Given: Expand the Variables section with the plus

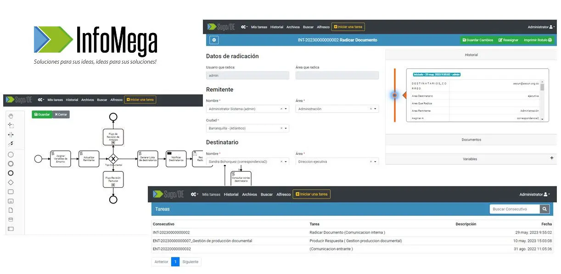Looking at the screenshot, I should 552,158.
